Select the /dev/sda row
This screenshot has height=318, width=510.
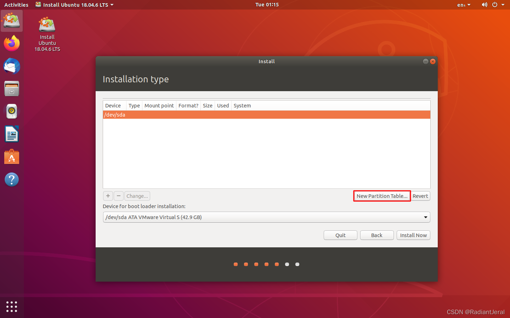267,115
